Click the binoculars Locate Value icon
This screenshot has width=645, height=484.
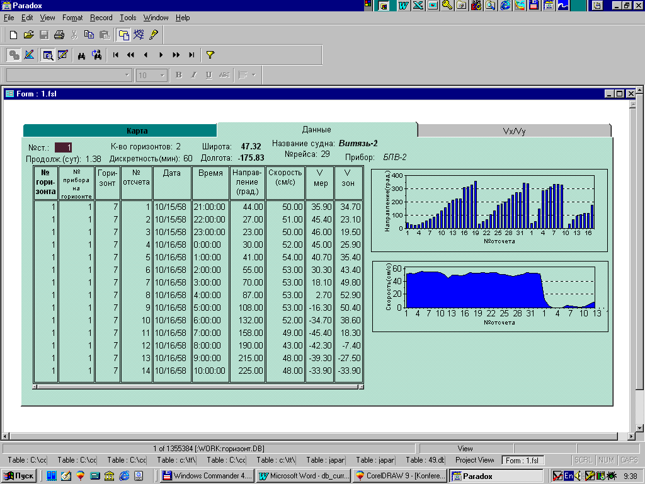[81, 55]
